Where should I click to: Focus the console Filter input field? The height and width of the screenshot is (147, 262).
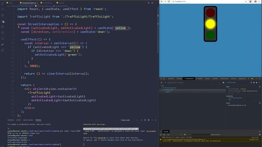click(198, 135)
